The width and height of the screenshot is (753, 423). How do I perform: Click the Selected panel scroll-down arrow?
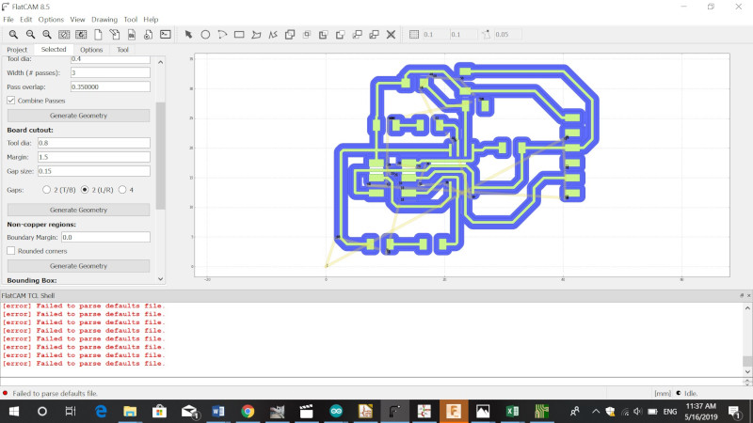(x=160, y=278)
